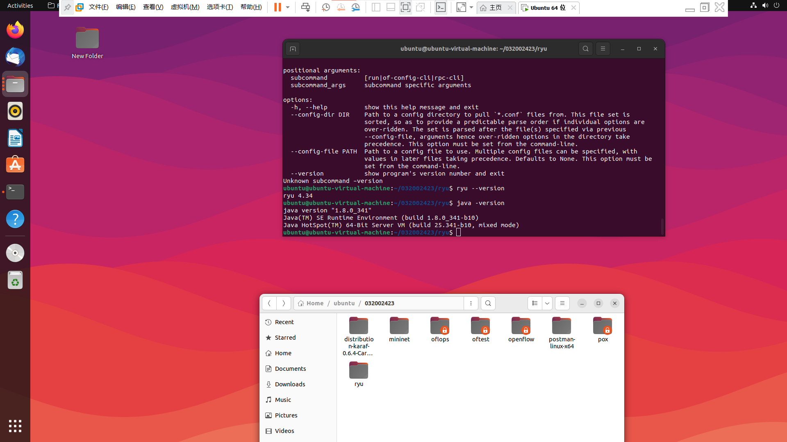Launch Firefox from the dock
Image resolution: width=787 pixels, height=442 pixels.
point(15,30)
